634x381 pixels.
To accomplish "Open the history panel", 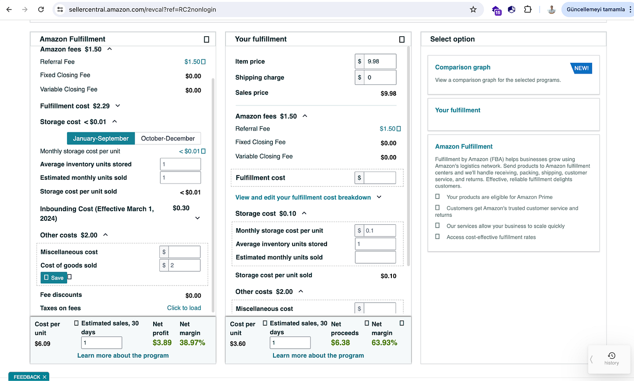I will (611, 358).
